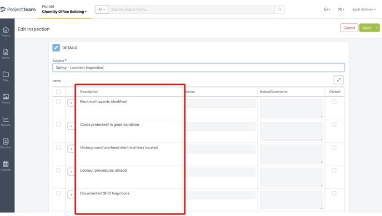This screenshot has height=216, width=382.
Task: Click the Cancel button
Action: point(349,28)
